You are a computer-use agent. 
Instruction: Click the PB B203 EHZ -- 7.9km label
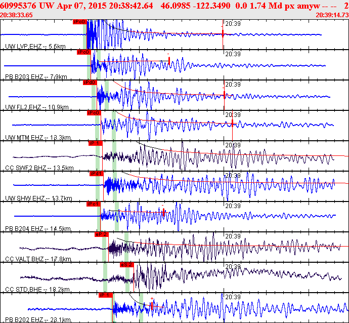(36, 77)
